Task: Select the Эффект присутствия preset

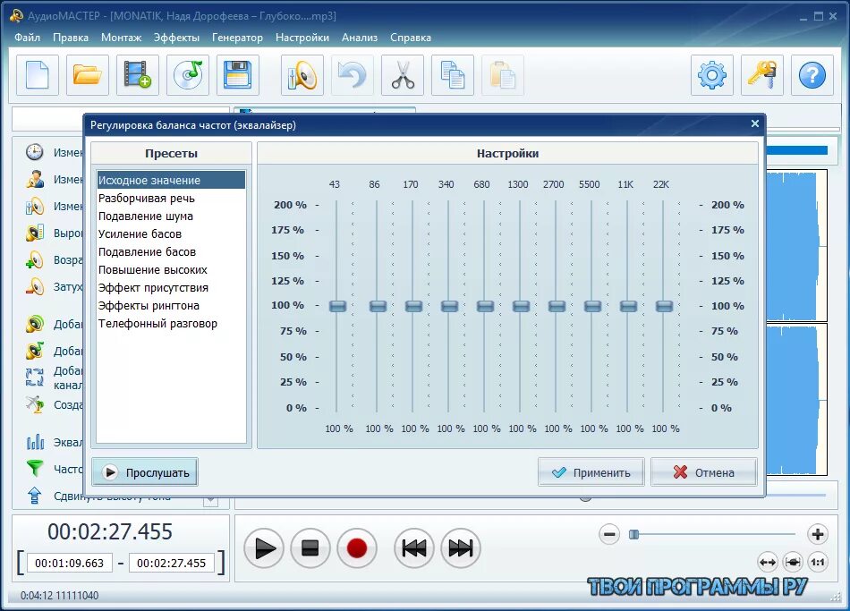Action: click(171, 287)
